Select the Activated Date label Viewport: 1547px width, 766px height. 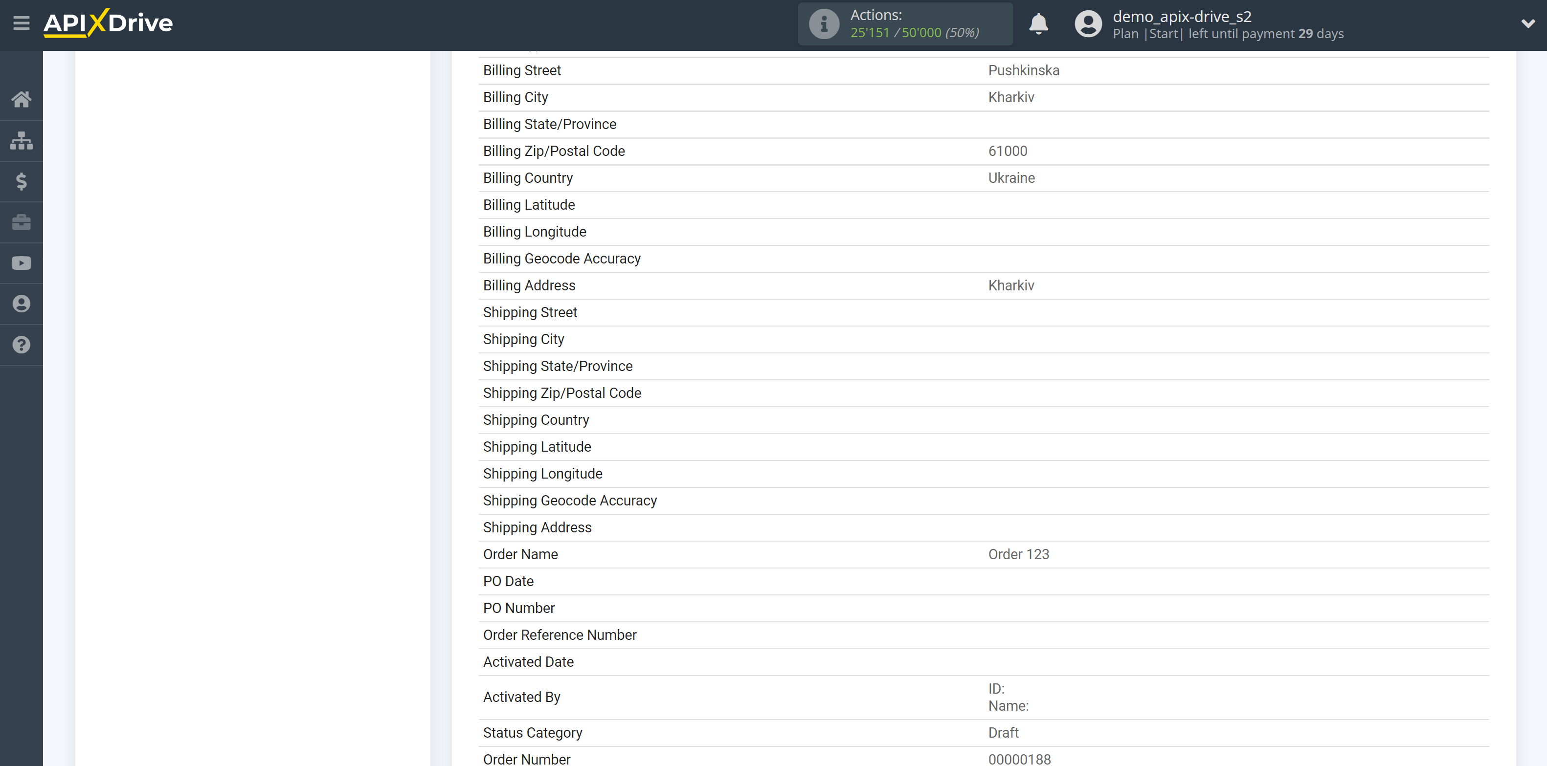(x=529, y=662)
